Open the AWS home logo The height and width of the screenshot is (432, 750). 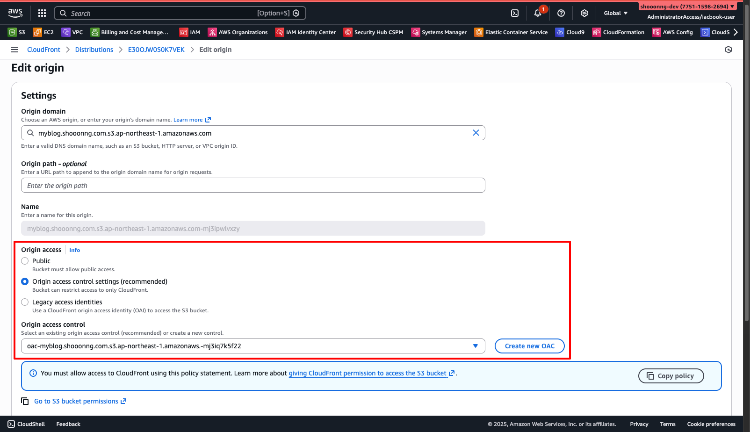(x=15, y=13)
